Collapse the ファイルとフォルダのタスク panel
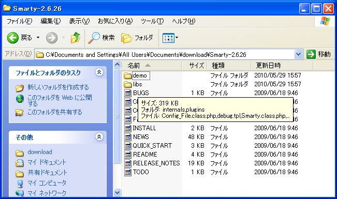 99,72
